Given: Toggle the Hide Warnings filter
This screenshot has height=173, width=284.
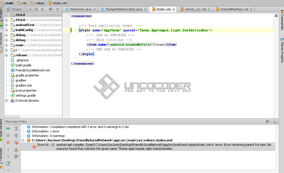Looking at the screenshot, I should click(16, 142).
